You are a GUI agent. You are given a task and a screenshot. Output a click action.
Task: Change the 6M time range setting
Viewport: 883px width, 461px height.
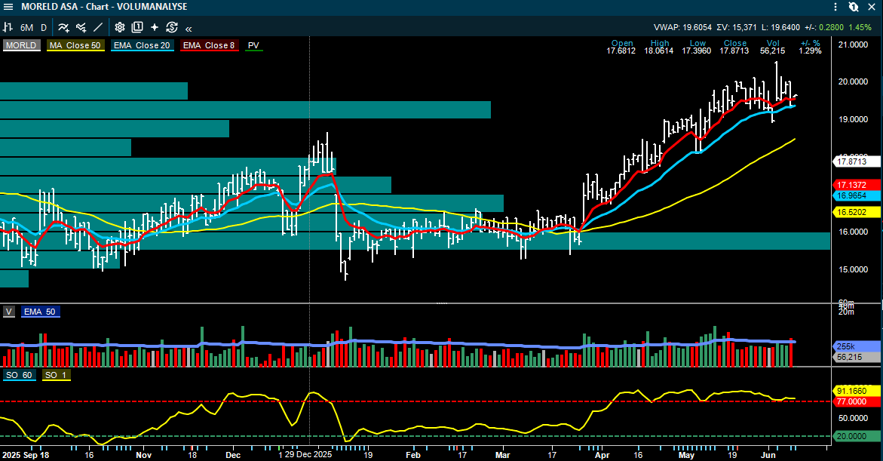(26, 28)
